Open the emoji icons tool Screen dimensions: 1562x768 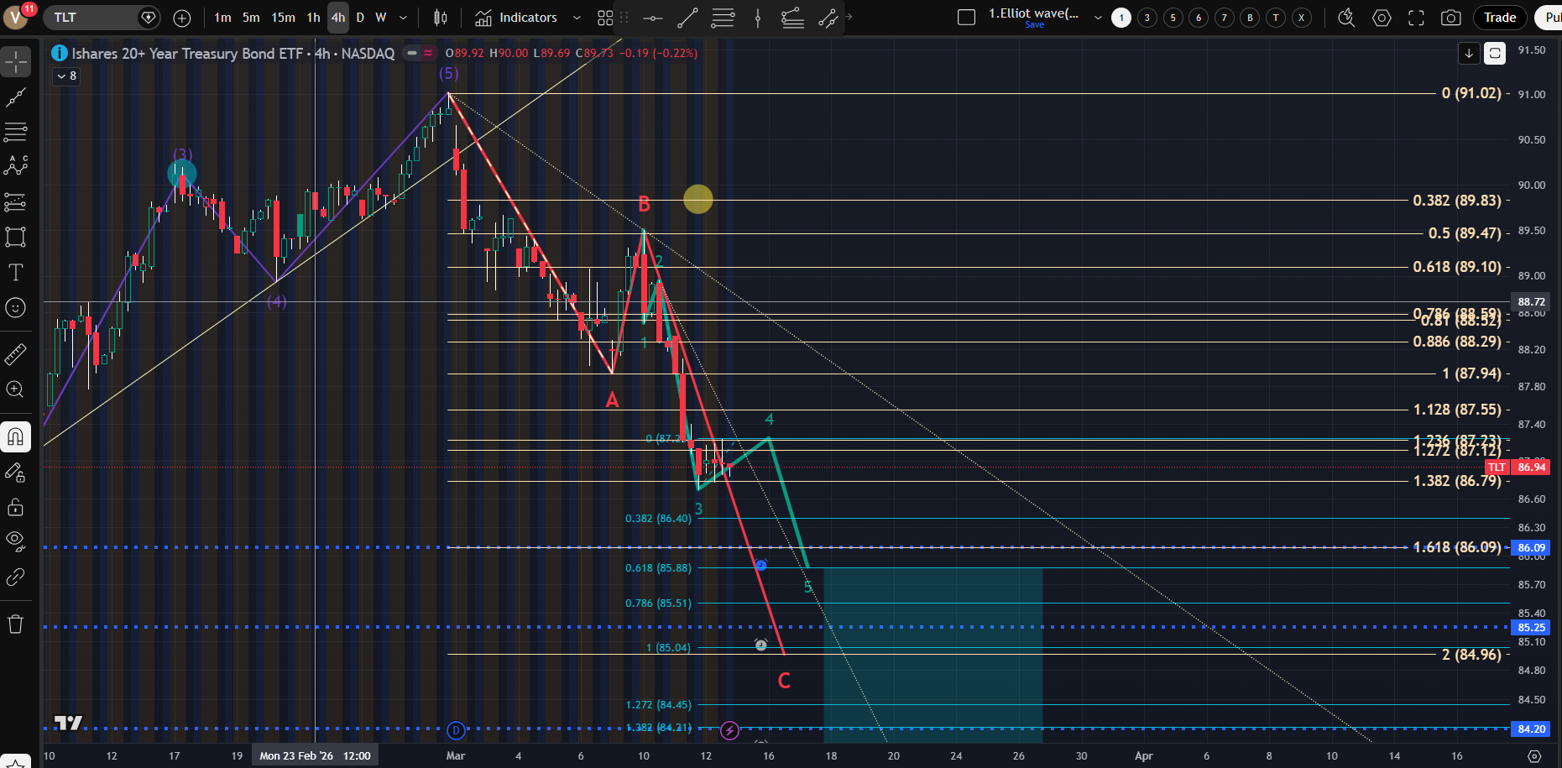[x=15, y=308]
